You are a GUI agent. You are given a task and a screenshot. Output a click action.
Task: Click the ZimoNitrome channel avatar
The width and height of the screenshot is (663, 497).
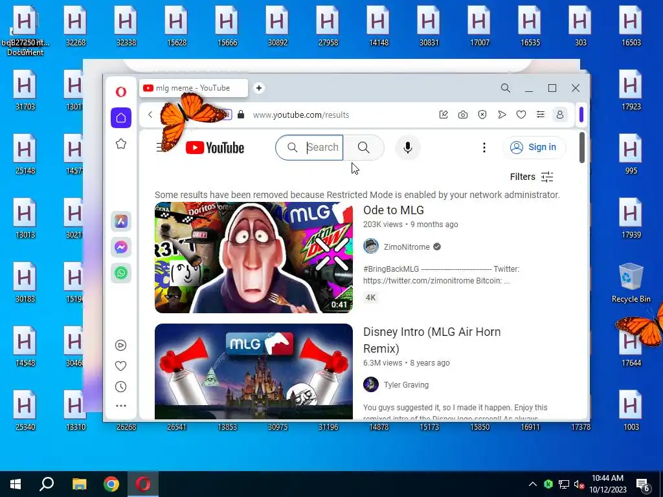tap(371, 247)
